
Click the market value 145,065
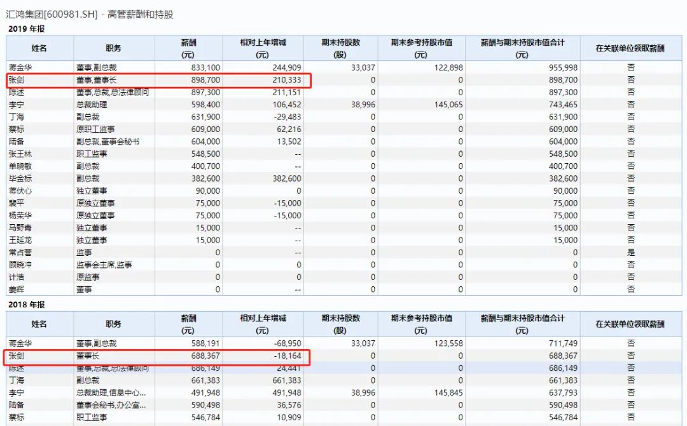pyautogui.click(x=448, y=105)
